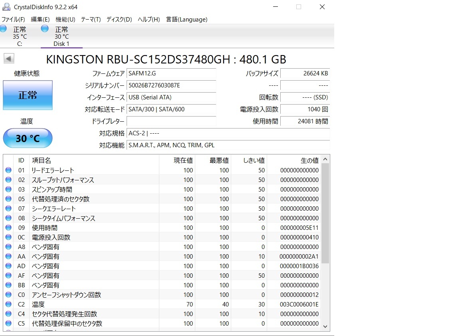Click status dot for ID 02 スループットパフォーマンス
The width and height of the screenshot is (460, 336).
point(8,180)
